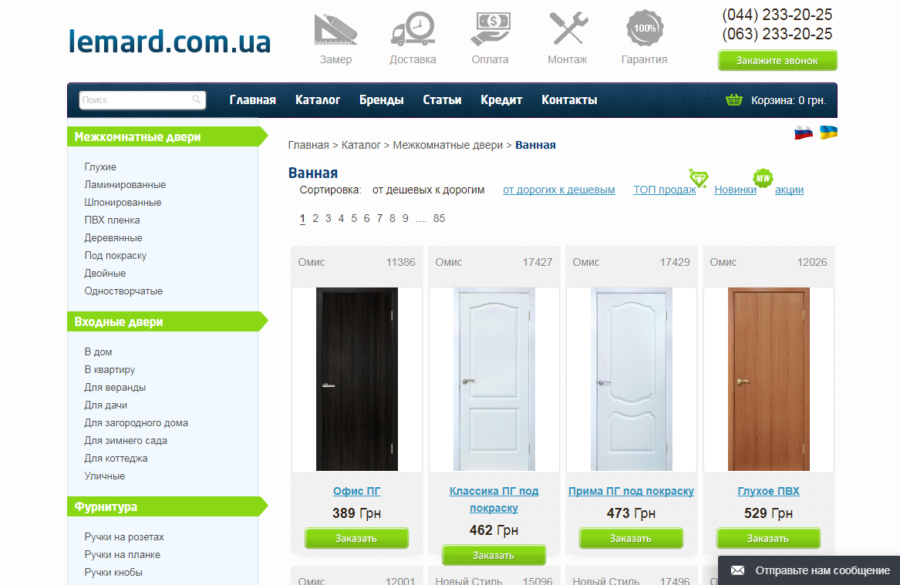900x585 pixels.
Task: Open the Глухое ПВХ door thumbnail
Action: (769, 379)
